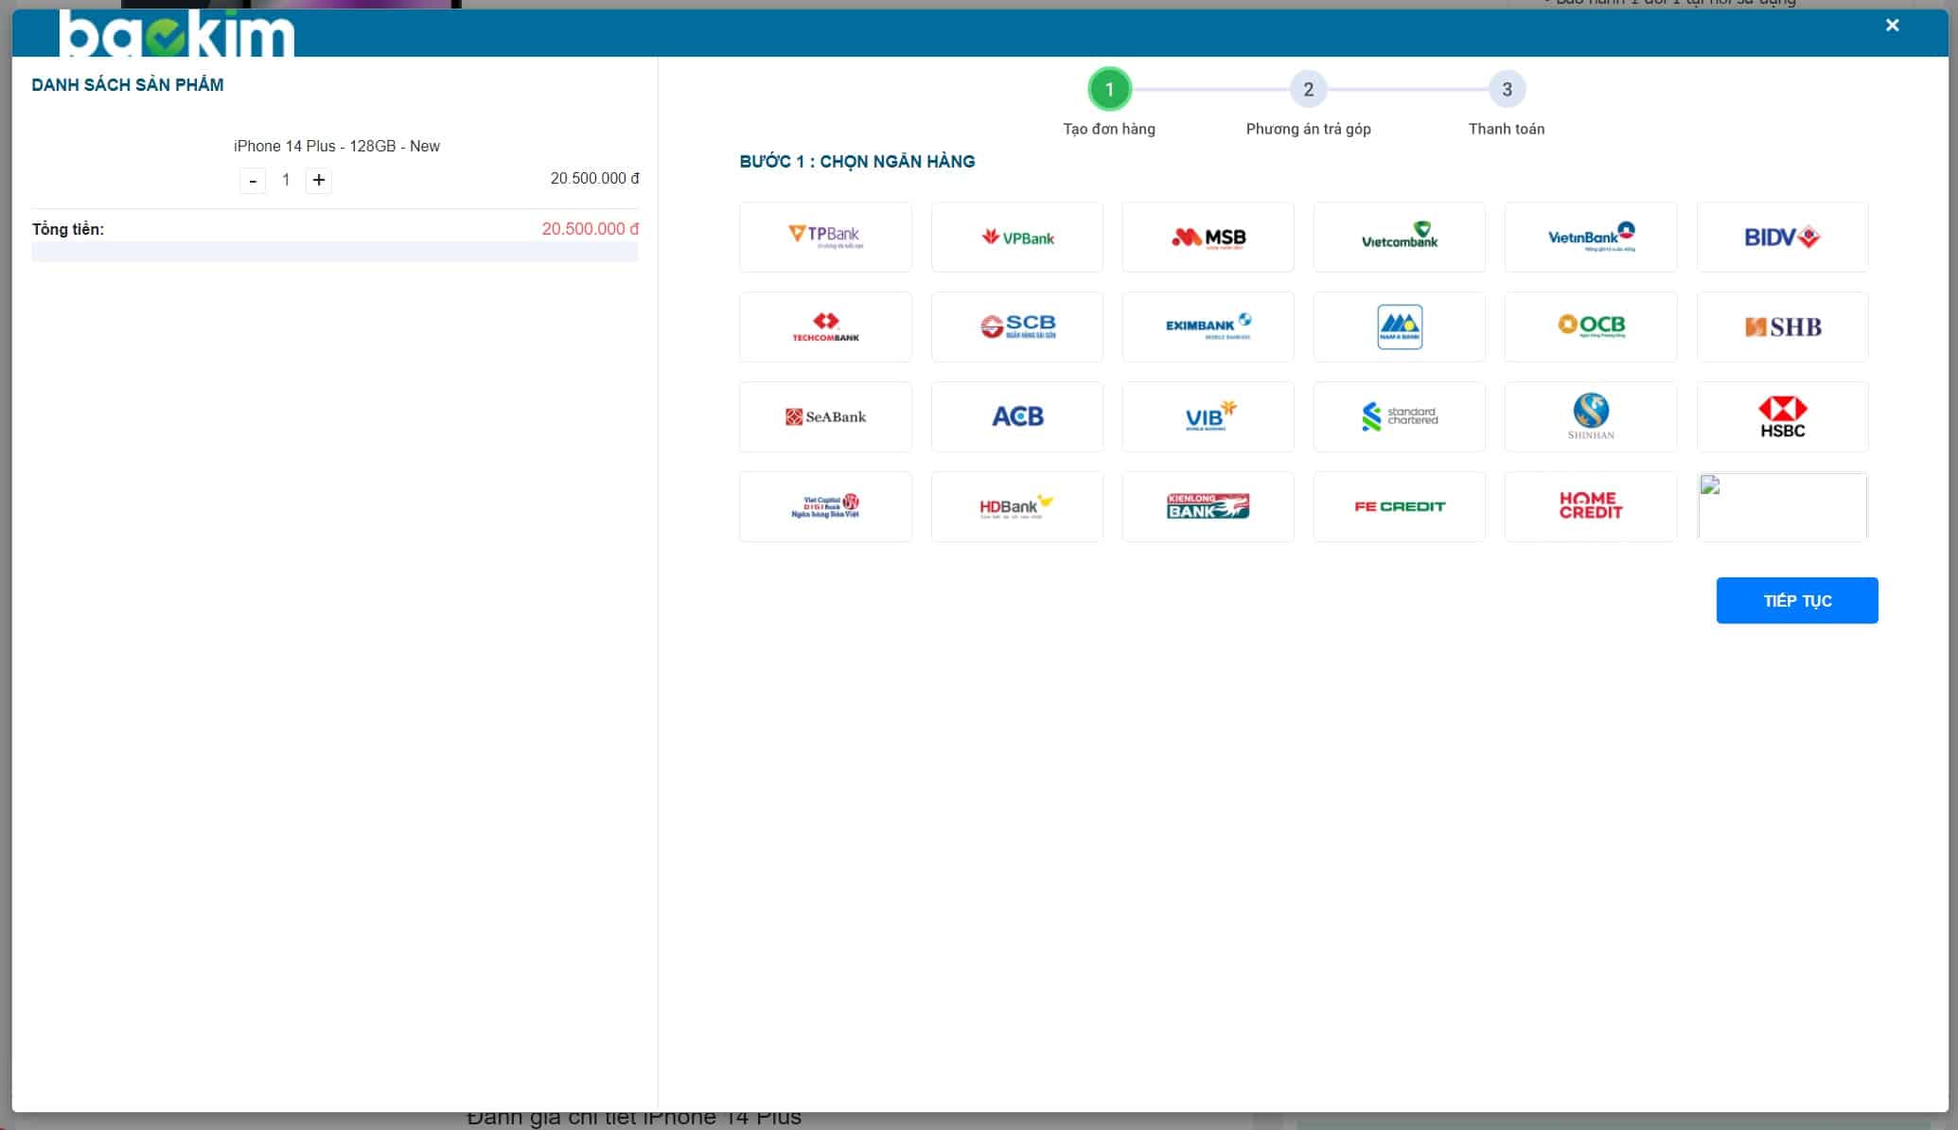Select FE Credit option
The image size is (1958, 1130).
click(1399, 506)
